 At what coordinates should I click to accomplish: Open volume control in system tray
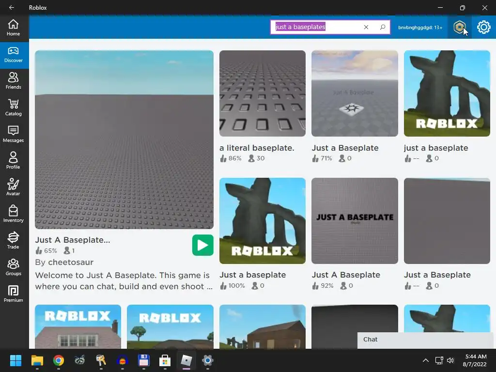(450, 360)
